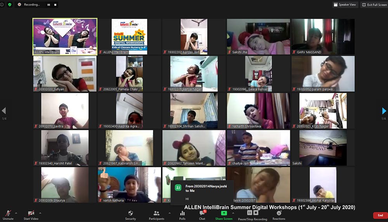Select 19302052/param panjwa... video tile

323,74
